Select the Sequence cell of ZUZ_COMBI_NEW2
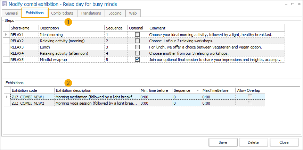Screen dimensions: 303x150 point(186,103)
